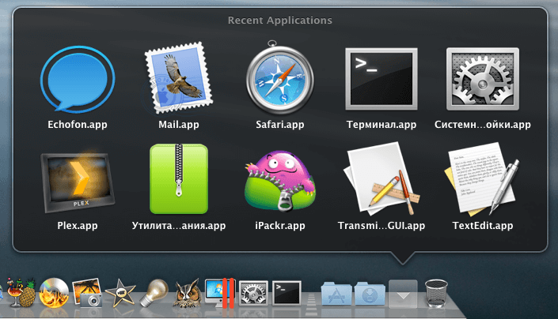Open Transmi…GUI.app icon
This screenshot has width=558, height=319.
click(381, 178)
